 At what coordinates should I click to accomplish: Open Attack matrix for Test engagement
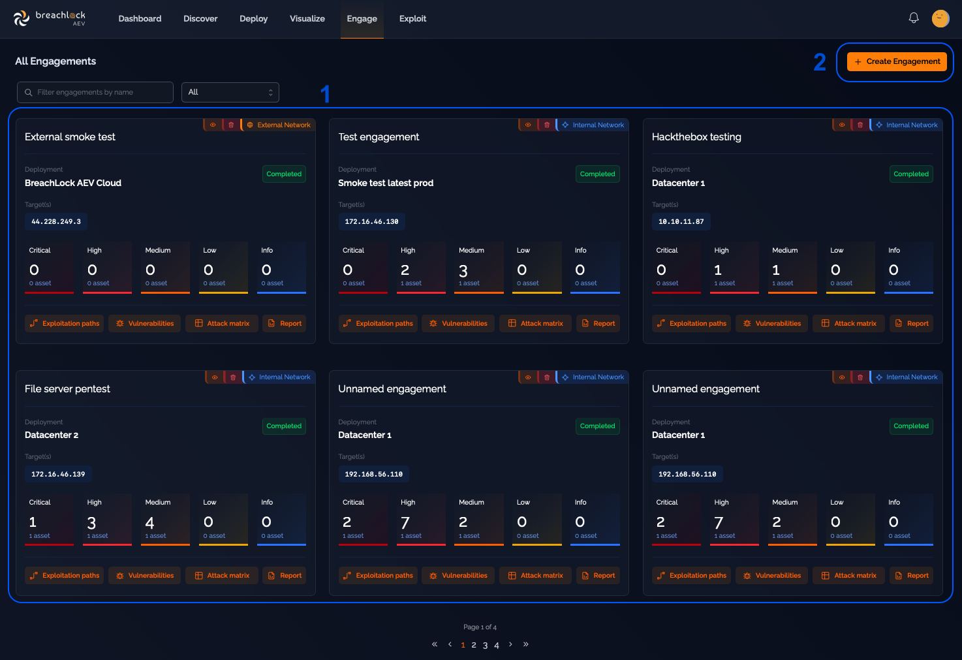pos(536,323)
